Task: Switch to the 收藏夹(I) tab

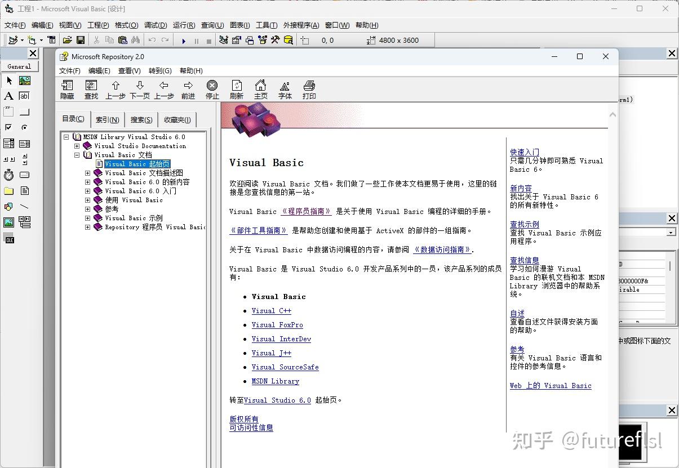Action: pyautogui.click(x=177, y=119)
